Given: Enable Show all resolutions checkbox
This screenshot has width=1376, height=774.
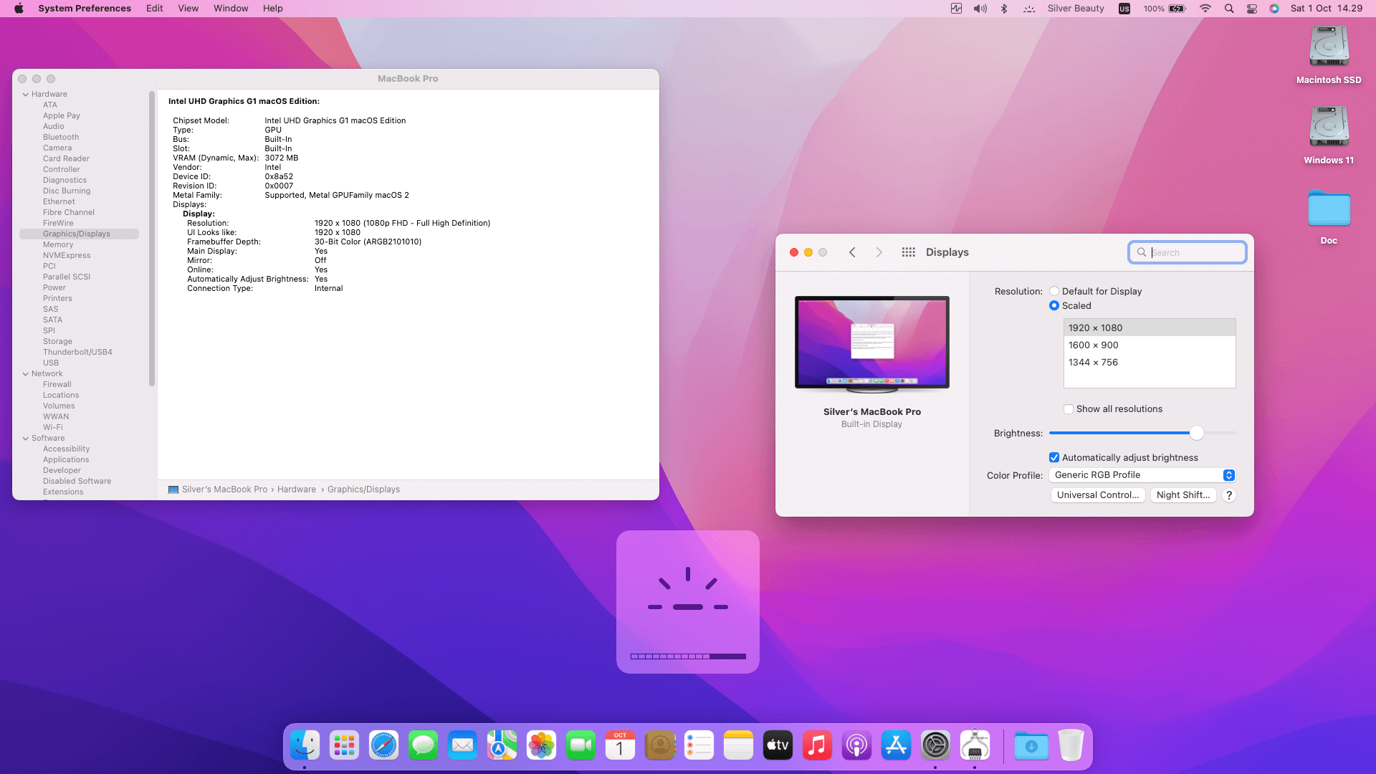Looking at the screenshot, I should tap(1069, 409).
